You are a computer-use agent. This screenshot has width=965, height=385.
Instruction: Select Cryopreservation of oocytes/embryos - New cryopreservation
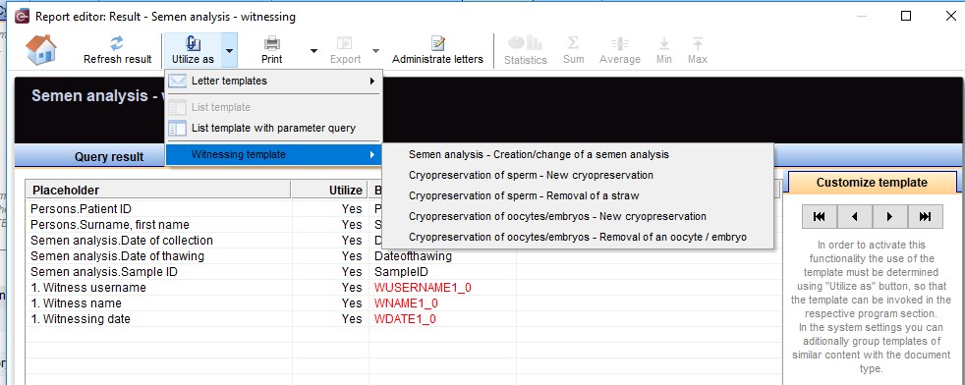coord(578,216)
